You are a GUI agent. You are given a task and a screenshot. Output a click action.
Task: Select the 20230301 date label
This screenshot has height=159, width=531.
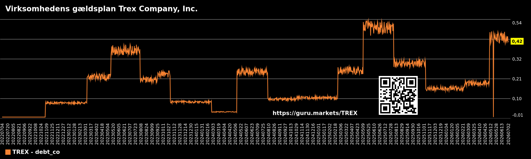pyautogui.click(x=86, y=134)
